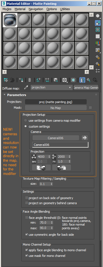Viewport: 103px width, 267px height.
Task: Toggle the checkbox next to Mask
Action: pyautogui.click(x=90, y=108)
